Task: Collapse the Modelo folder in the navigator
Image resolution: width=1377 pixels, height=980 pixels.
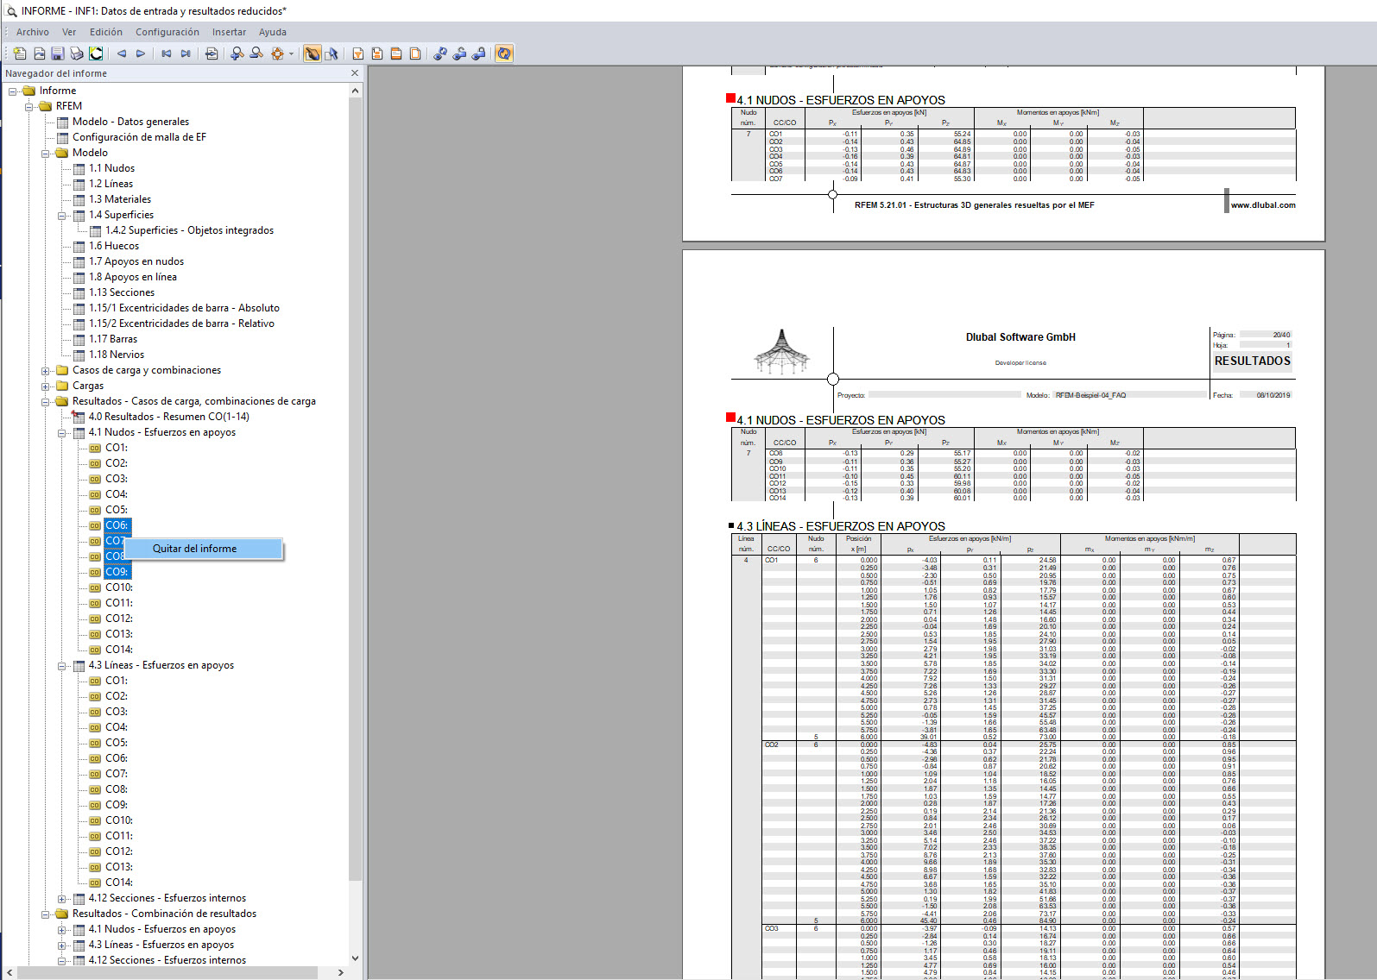Action: [46, 153]
